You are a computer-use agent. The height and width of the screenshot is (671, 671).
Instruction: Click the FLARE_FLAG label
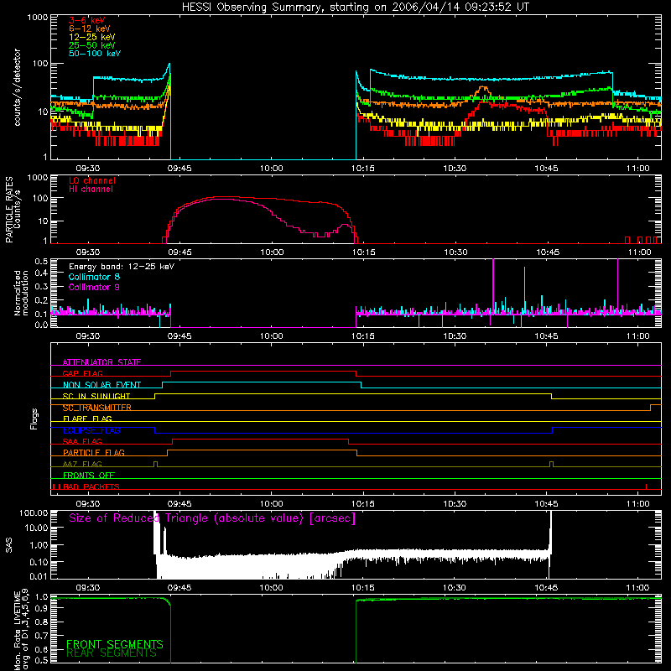pos(87,419)
